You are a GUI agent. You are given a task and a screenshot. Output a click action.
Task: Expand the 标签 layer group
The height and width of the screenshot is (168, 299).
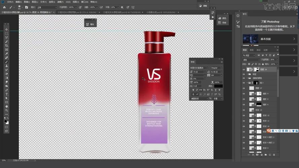pos(247,74)
